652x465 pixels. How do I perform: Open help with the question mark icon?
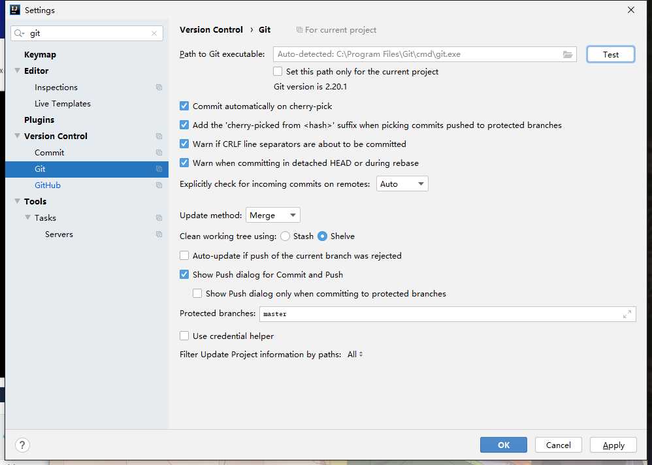pos(22,445)
